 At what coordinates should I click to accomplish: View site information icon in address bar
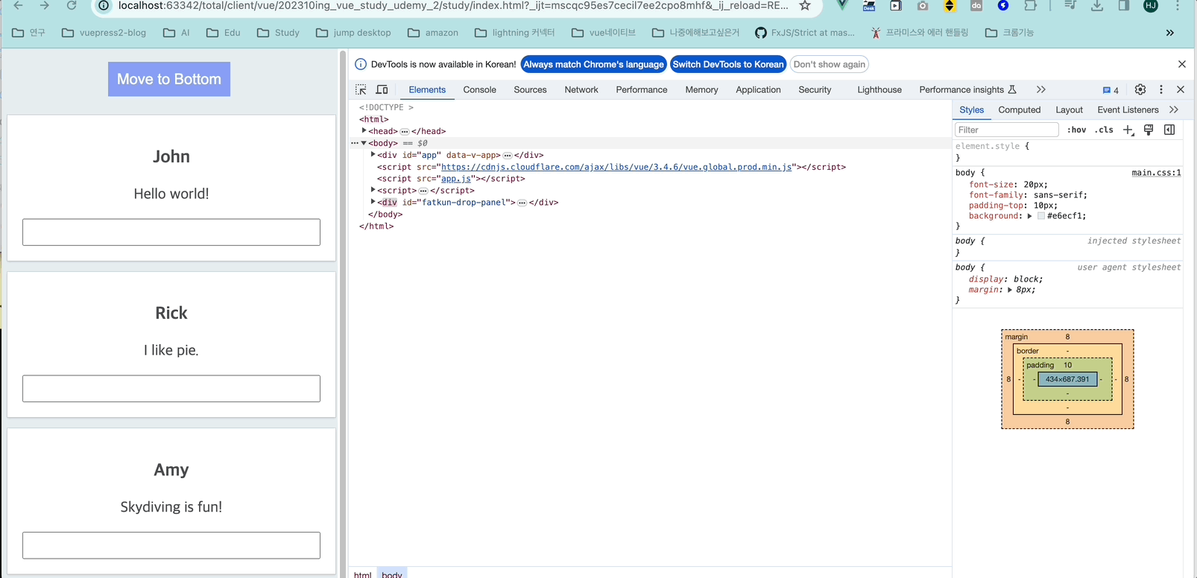pyautogui.click(x=104, y=6)
